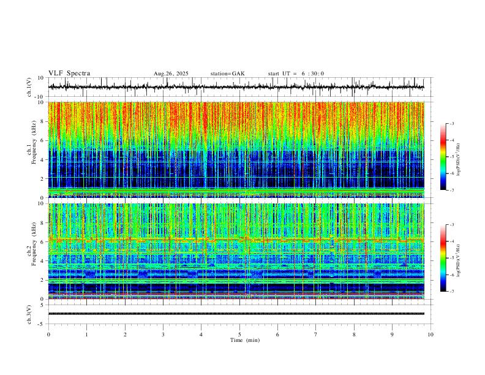Click the "5" tick of ch.3(V) axis
This screenshot has width=485, height=375.
click(x=43, y=305)
